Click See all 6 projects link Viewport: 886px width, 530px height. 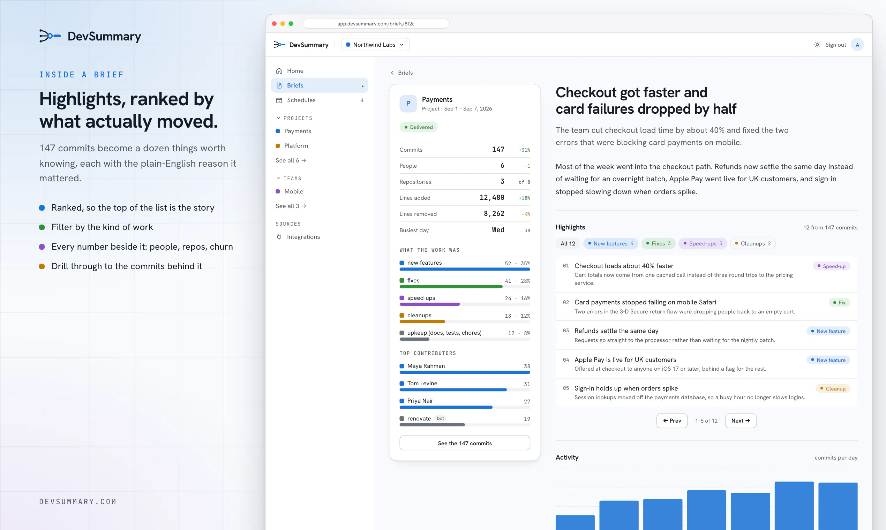291,160
